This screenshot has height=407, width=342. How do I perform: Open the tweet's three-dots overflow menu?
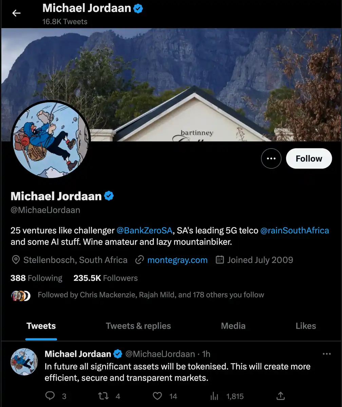327,354
